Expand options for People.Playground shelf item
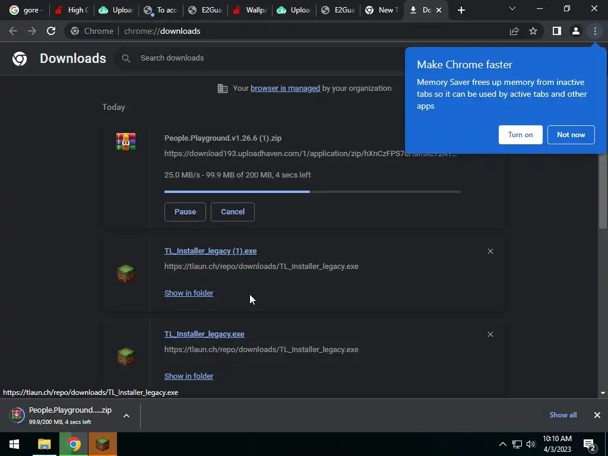The width and height of the screenshot is (608, 456). (126, 416)
